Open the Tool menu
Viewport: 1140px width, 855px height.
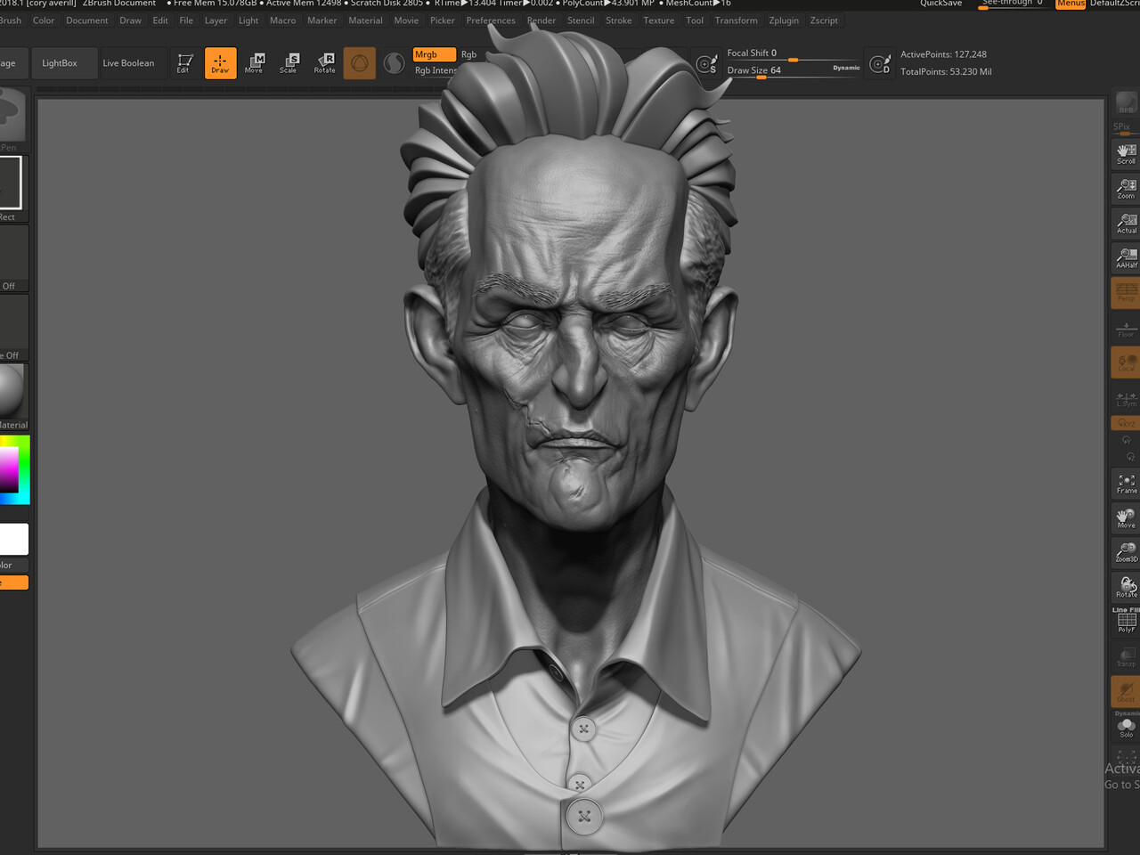[x=695, y=20]
